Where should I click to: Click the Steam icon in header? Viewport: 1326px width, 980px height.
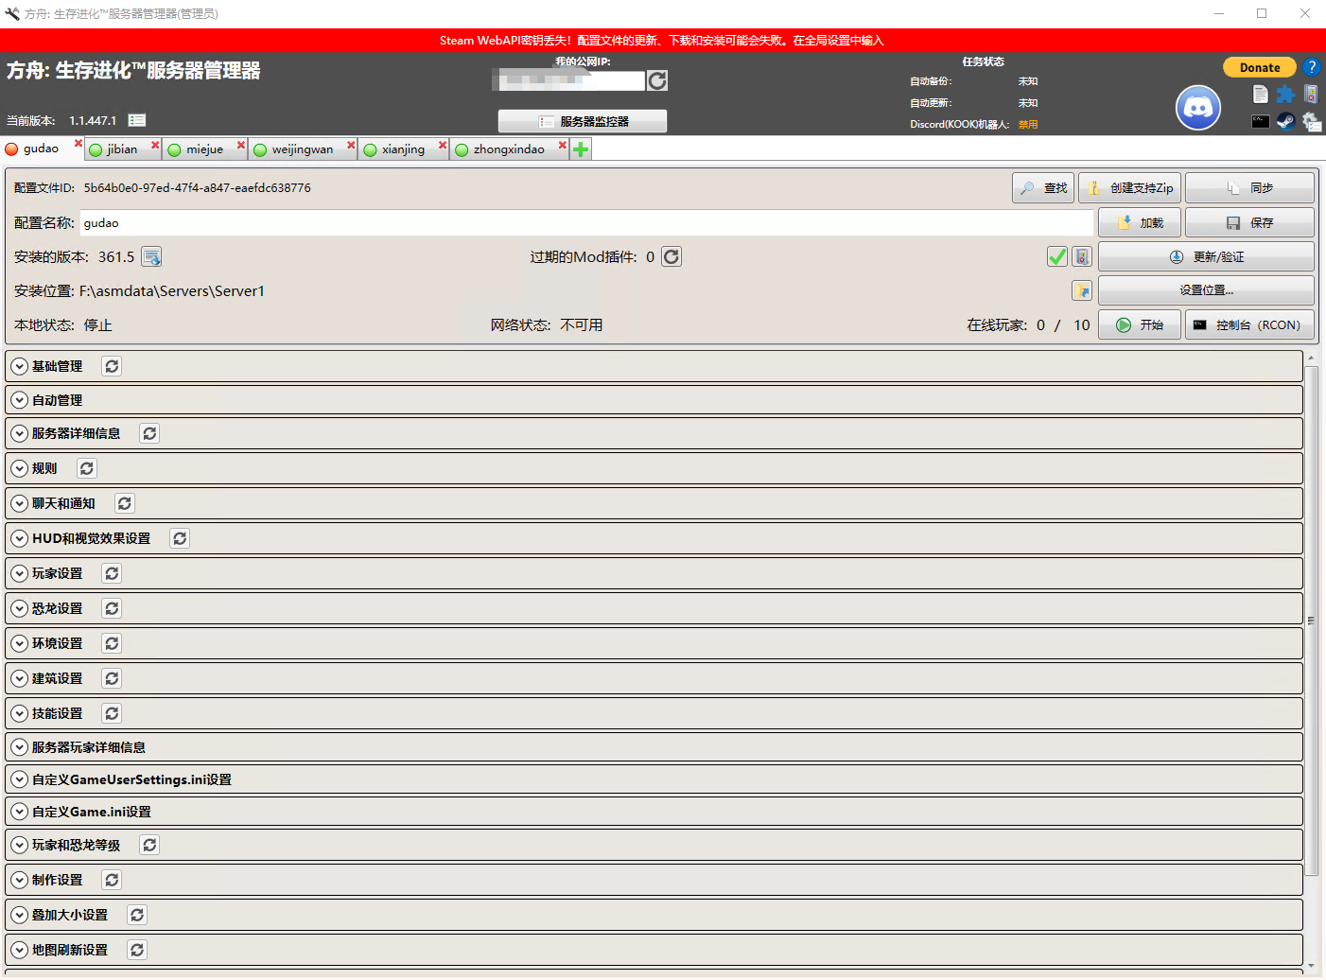[x=1285, y=121]
